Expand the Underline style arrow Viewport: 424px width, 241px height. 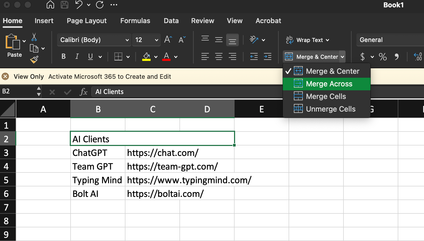click(x=100, y=57)
